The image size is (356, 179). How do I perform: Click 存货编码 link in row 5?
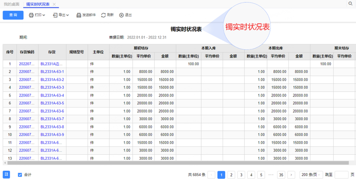tap(27, 95)
